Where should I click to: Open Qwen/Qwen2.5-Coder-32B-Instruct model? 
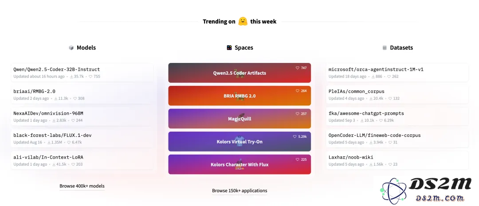pyautogui.click(x=82, y=73)
